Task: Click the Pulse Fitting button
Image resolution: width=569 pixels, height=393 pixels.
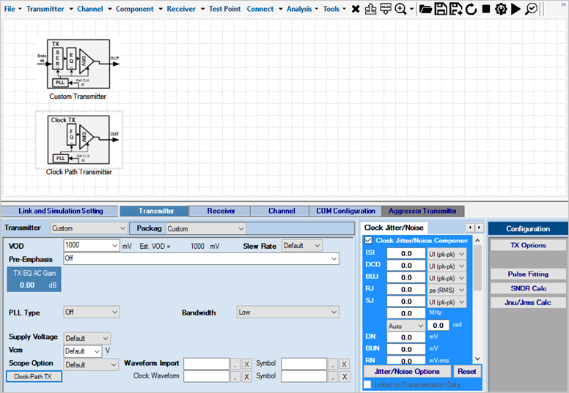Action: (x=528, y=274)
